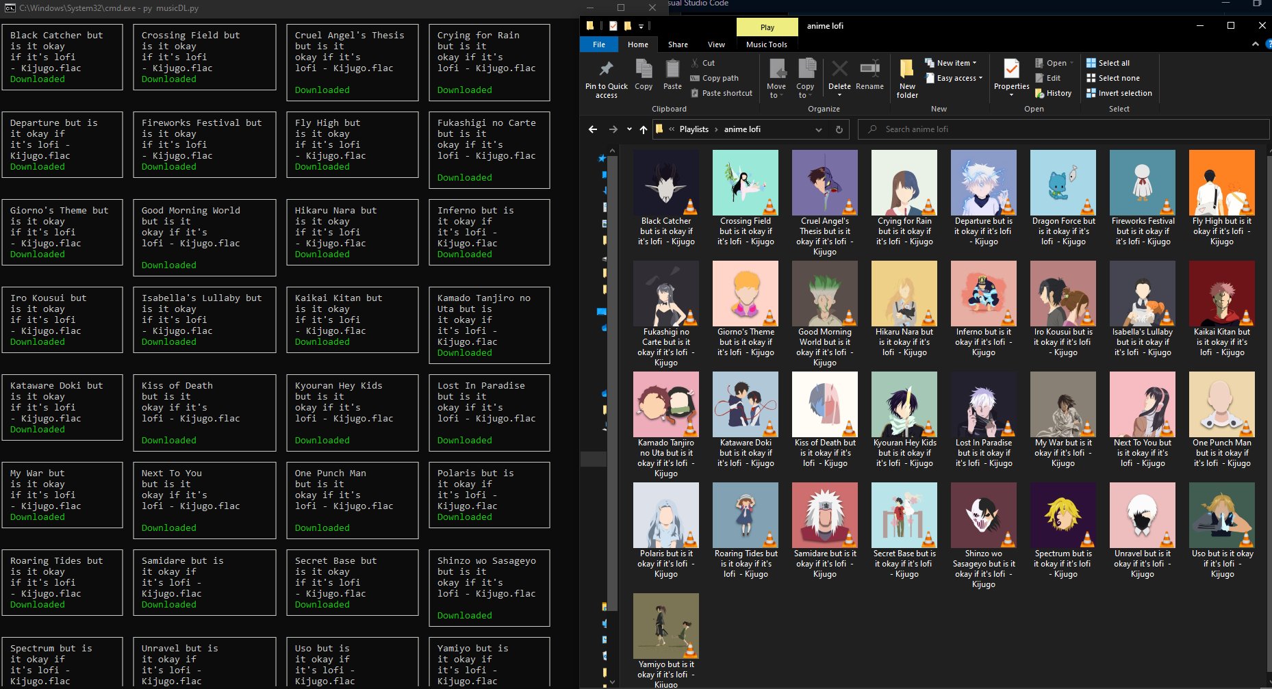The width and height of the screenshot is (1272, 689).
Task: Select the Black Catcher file thumbnail
Action: tap(666, 183)
